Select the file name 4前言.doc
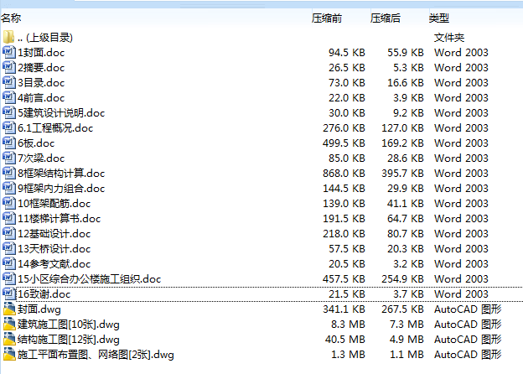 coord(41,98)
